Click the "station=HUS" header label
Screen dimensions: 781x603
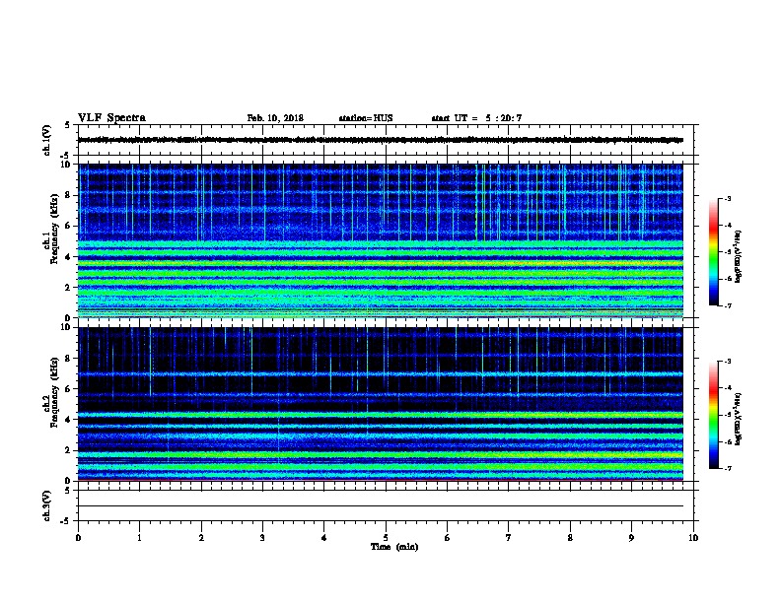[x=366, y=118]
